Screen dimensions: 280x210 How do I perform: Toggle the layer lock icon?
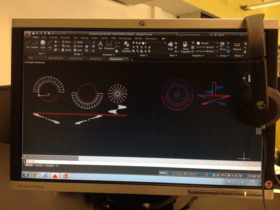coord(140,43)
